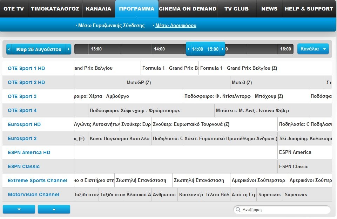The width and height of the screenshot is (337, 219).
Task: Click the previous day arrow beside the date
Action: coord(9,49)
